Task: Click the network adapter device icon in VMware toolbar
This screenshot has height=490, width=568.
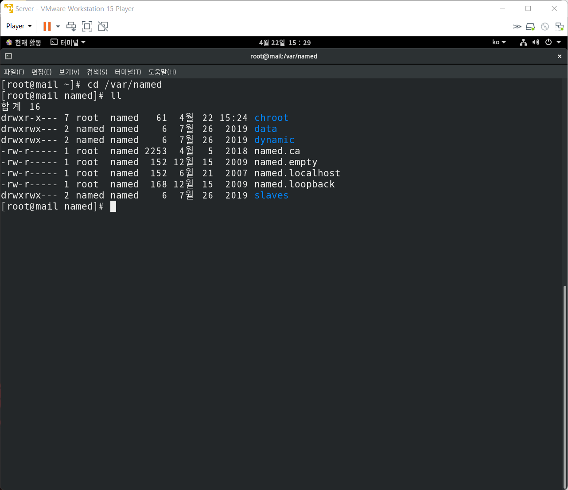Action: (560, 27)
